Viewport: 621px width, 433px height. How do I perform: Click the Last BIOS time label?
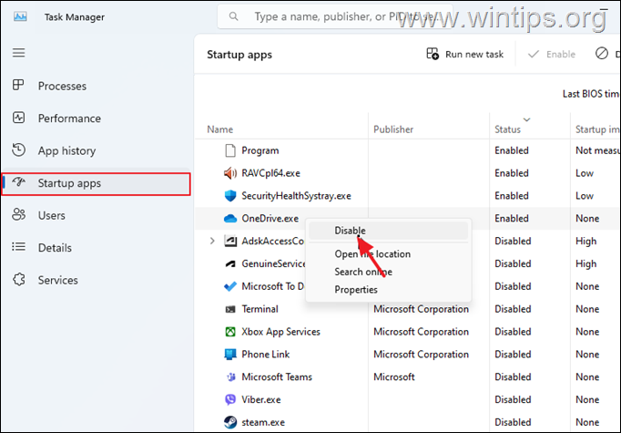click(x=591, y=94)
